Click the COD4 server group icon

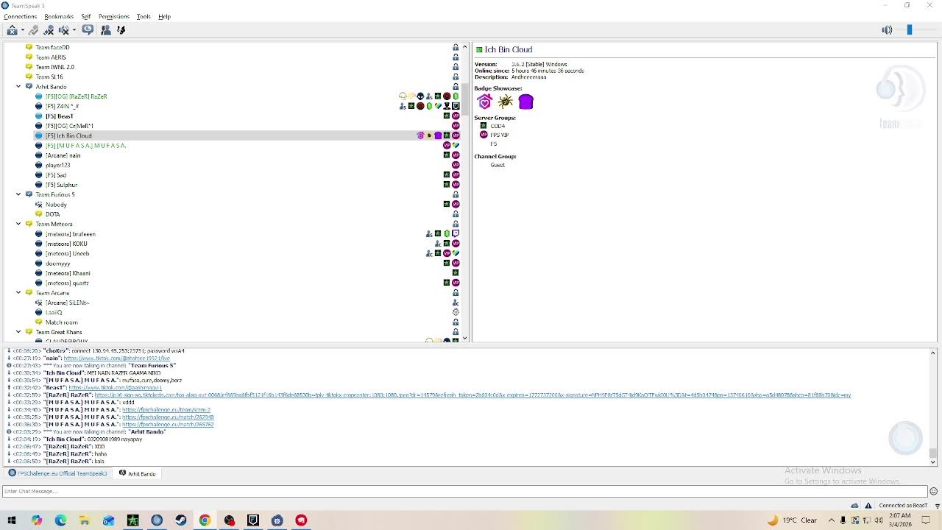coord(484,126)
